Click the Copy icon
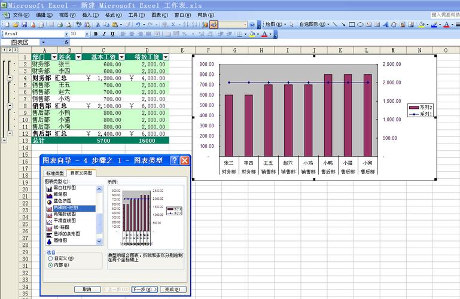Image resolution: width=460 pixels, height=299 pixels. (x=106, y=25)
